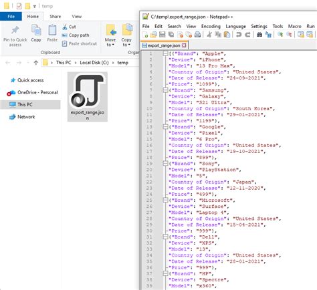
Task: Collapse the Samsung block fold marker
Action: pos(165,90)
